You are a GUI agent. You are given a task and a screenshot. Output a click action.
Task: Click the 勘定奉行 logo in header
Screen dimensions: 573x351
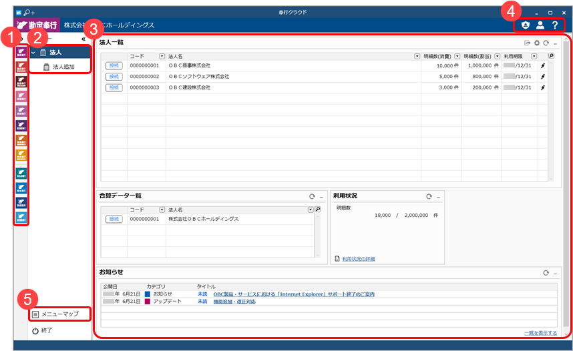tap(37, 25)
